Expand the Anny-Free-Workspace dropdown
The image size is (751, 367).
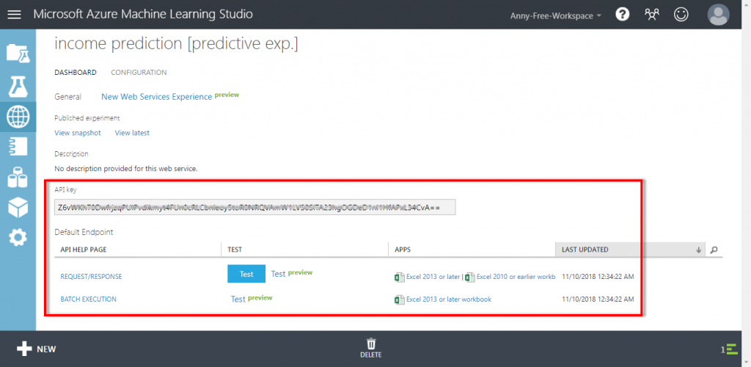[556, 16]
